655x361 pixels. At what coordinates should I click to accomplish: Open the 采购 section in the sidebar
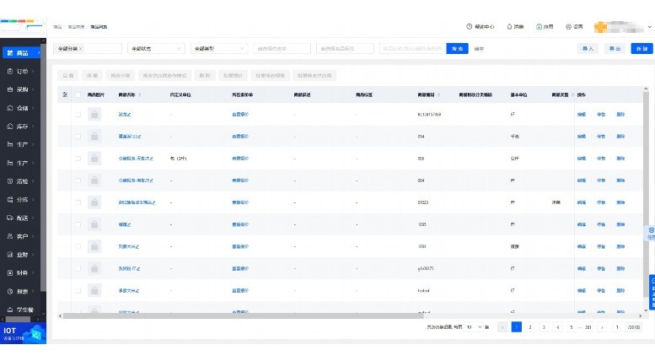coord(20,89)
